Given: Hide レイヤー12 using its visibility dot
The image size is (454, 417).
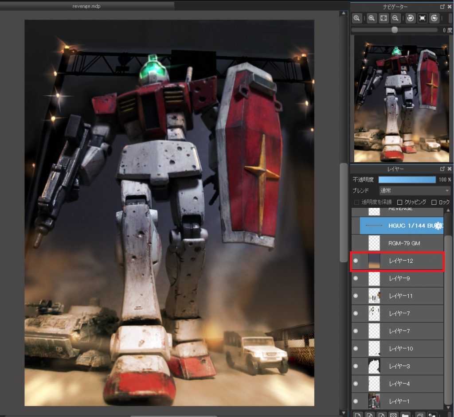Looking at the screenshot, I should [356, 261].
